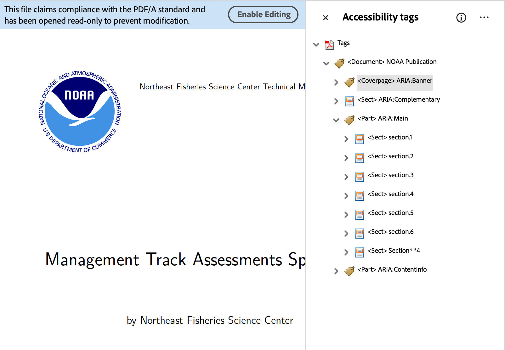Image resolution: width=505 pixels, height=350 pixels.
Task: Close the Accessibility tags panel
Action: [x=326, y=18]
